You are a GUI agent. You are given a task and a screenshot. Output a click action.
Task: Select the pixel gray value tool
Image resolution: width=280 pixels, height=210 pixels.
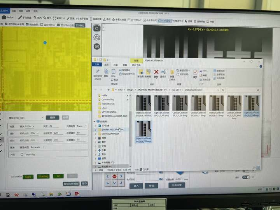click(x=119, y=19)
